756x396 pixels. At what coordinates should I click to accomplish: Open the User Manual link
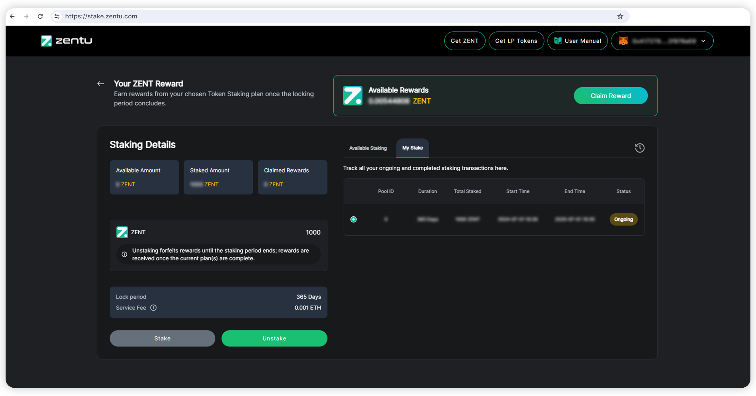coord(577,41)
